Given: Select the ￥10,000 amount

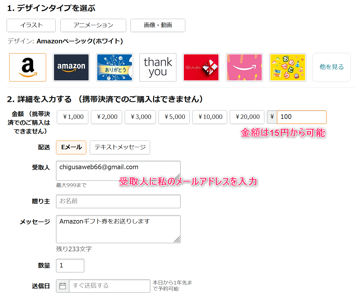Looking at the screenshot, I should [x=210, y=117].
